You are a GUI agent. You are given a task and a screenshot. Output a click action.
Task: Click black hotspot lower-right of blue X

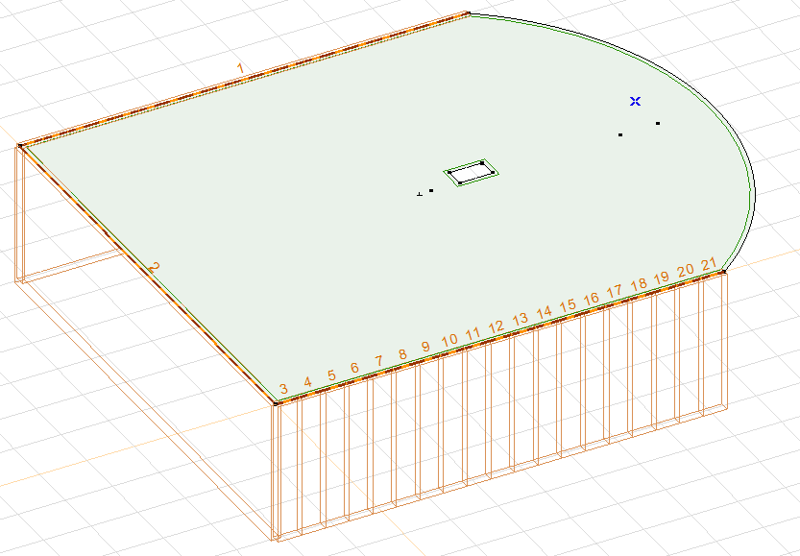point(658,123)
